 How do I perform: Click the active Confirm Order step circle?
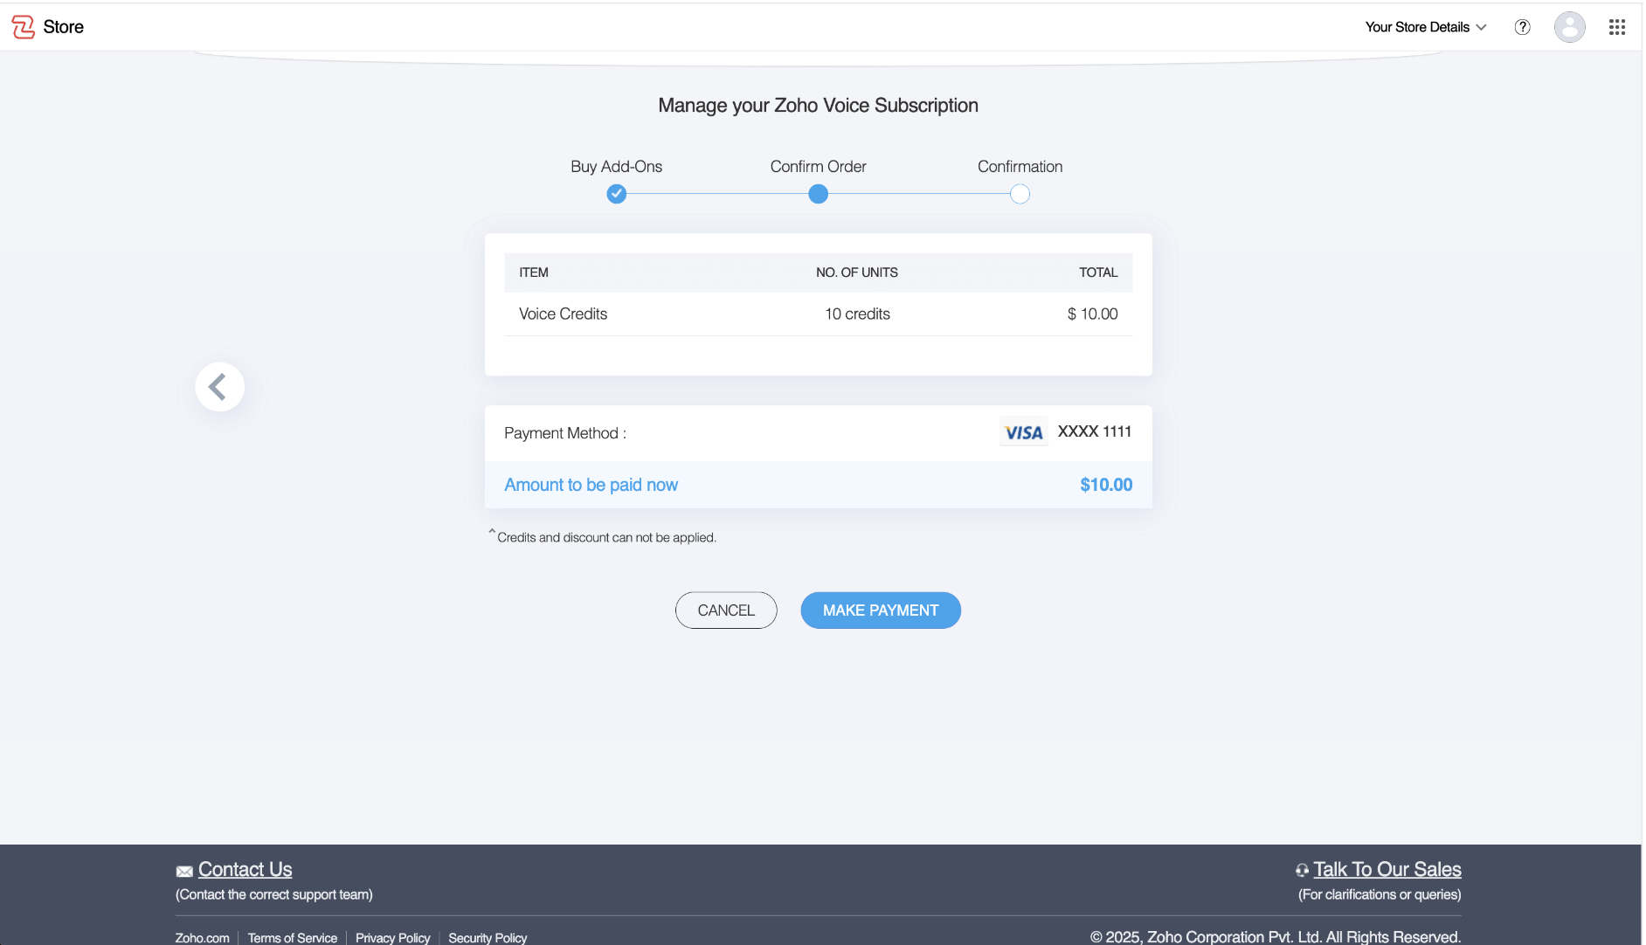click(x=819, y=194)
